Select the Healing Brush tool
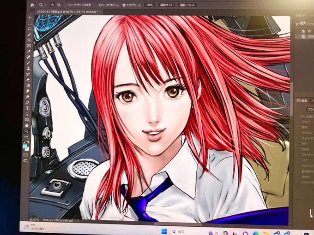Screen dimensions: 314x235 point(29,57)
